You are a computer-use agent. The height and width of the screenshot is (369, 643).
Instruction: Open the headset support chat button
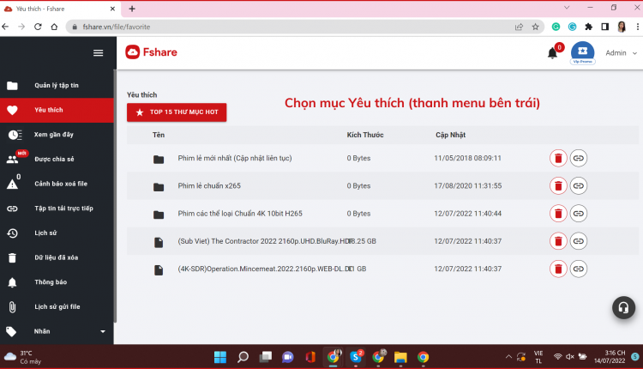point(623,307)
